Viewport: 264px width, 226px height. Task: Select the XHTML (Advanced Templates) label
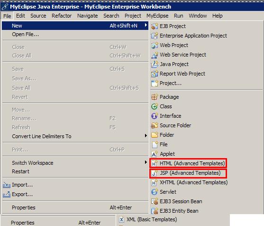[x=194, y=182]
